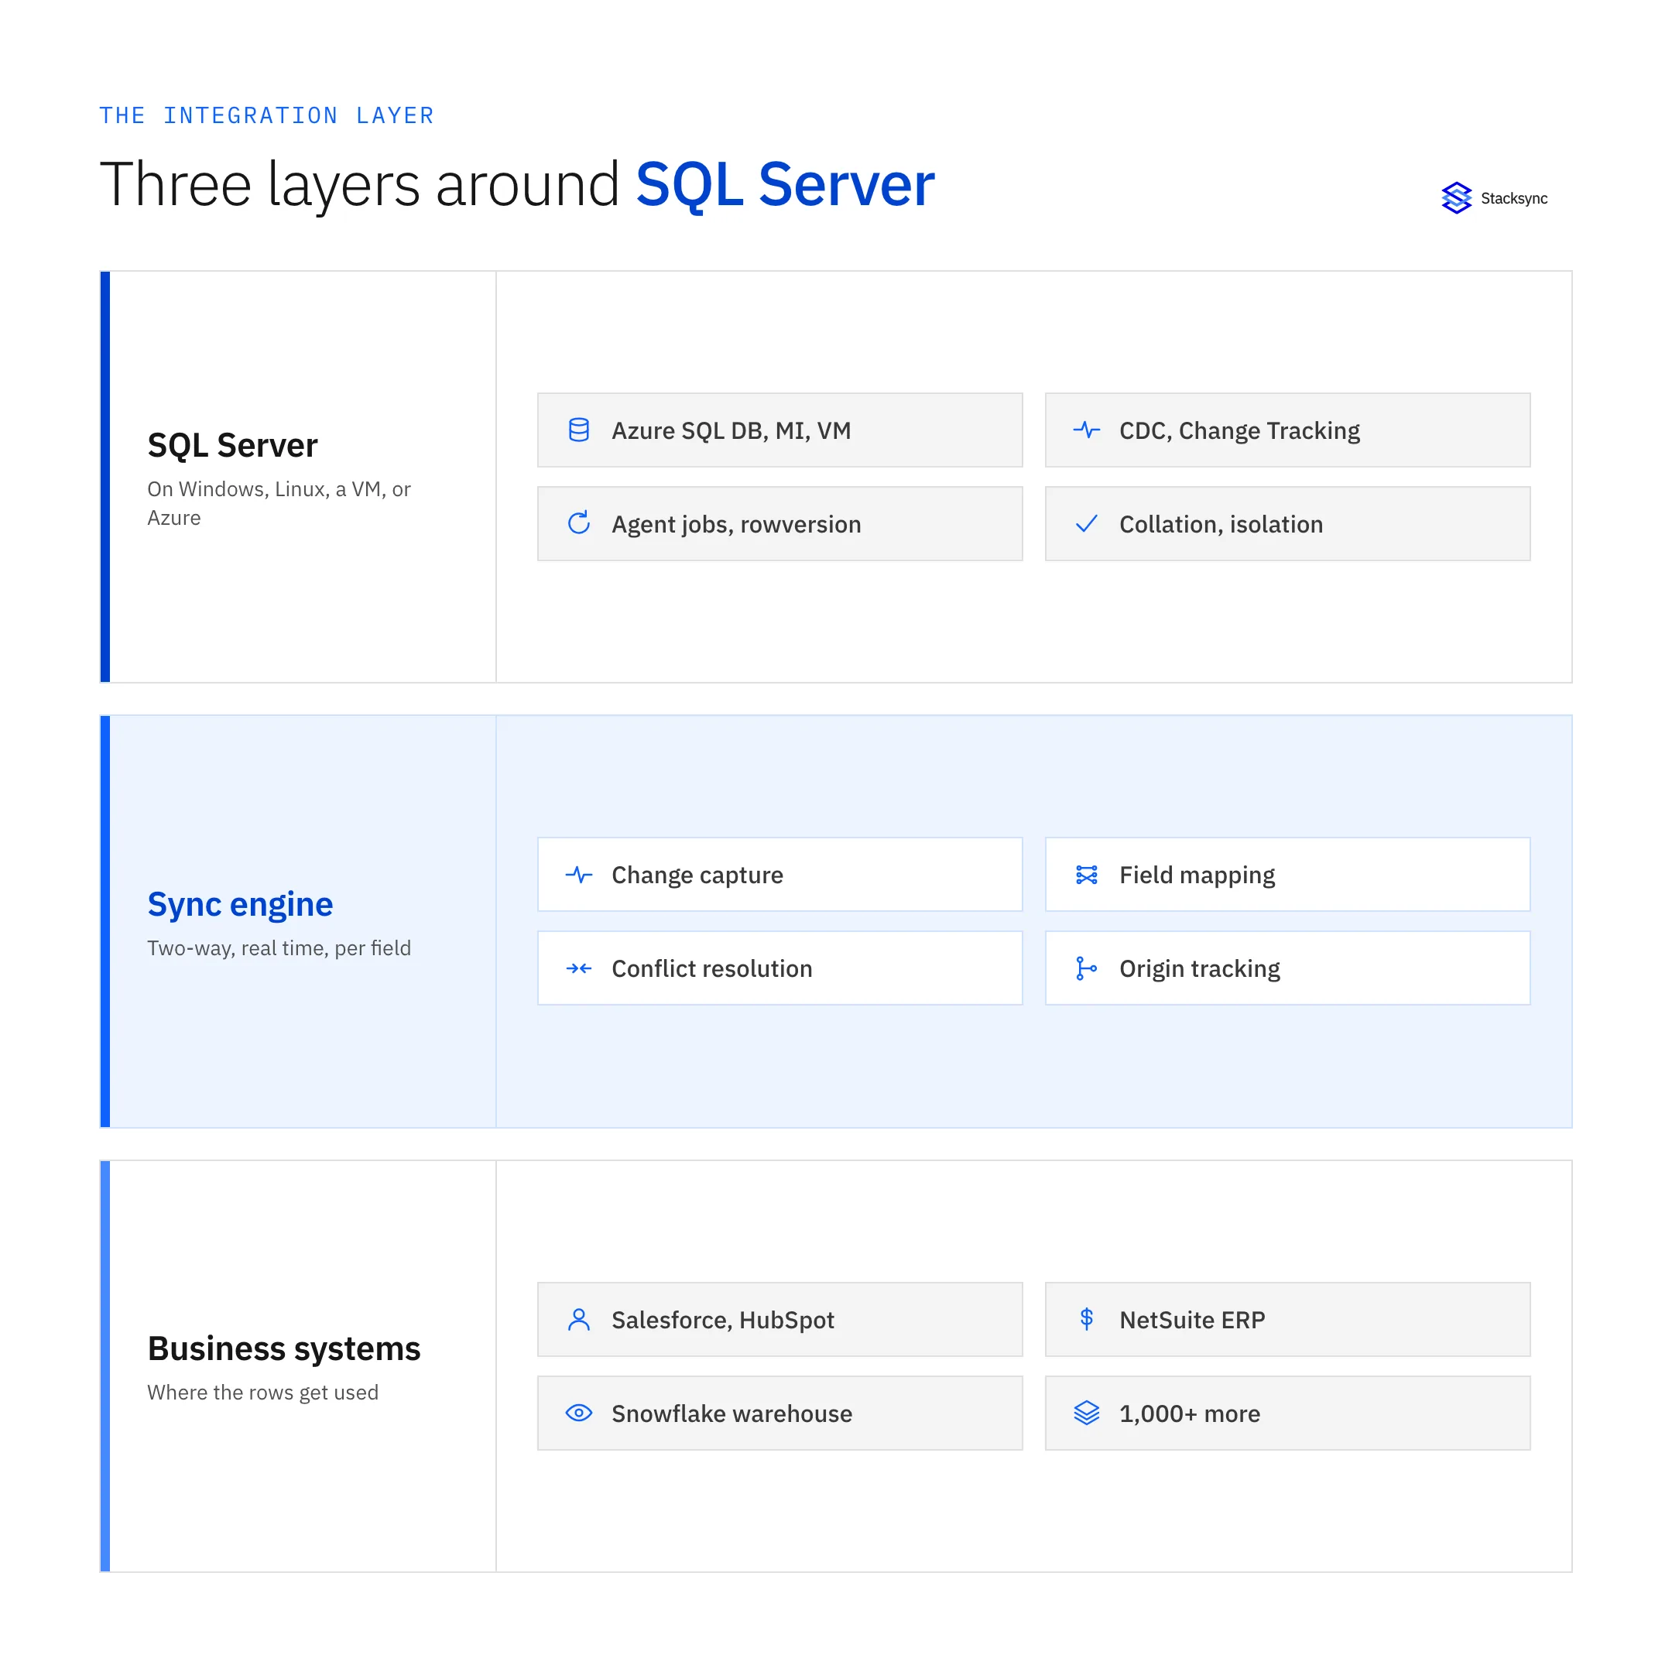Image resolution: width=1672 pixels, height=1672 pixels.
Task: Click the mapping nodes icon beside Field mapping
Action: click(1086, 875)
